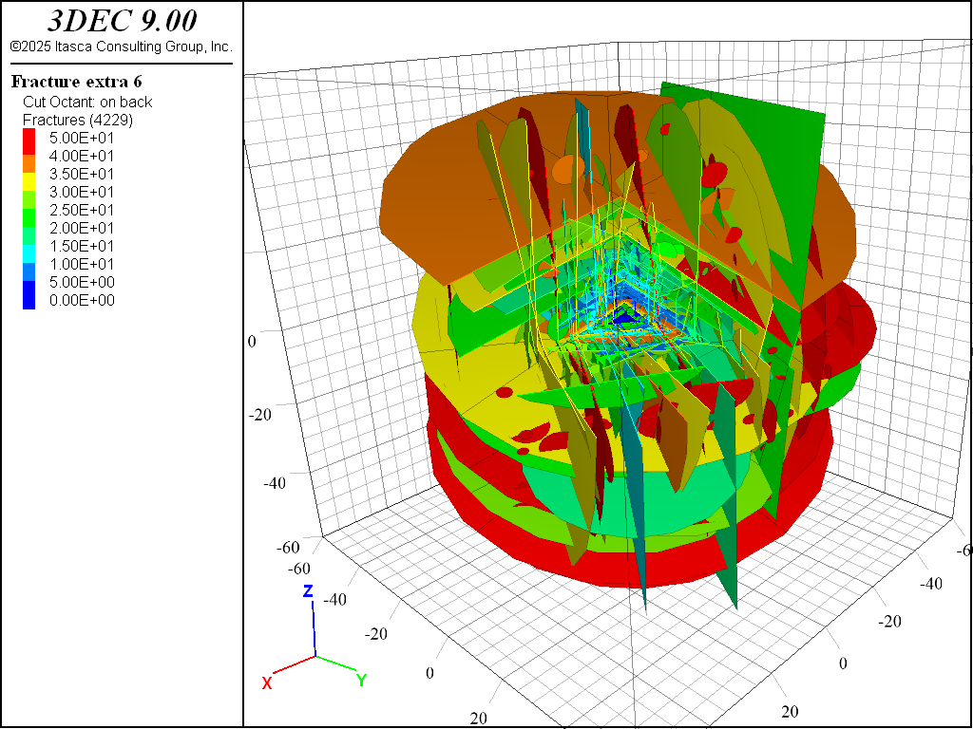Click the red X axis label
This screenshot has width=973, height=729.
tap(267, 683)
